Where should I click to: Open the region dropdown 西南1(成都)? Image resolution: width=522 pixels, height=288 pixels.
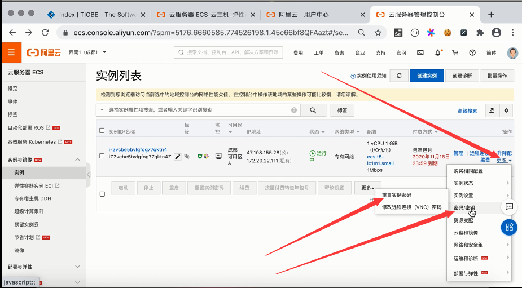coord(87,52)
